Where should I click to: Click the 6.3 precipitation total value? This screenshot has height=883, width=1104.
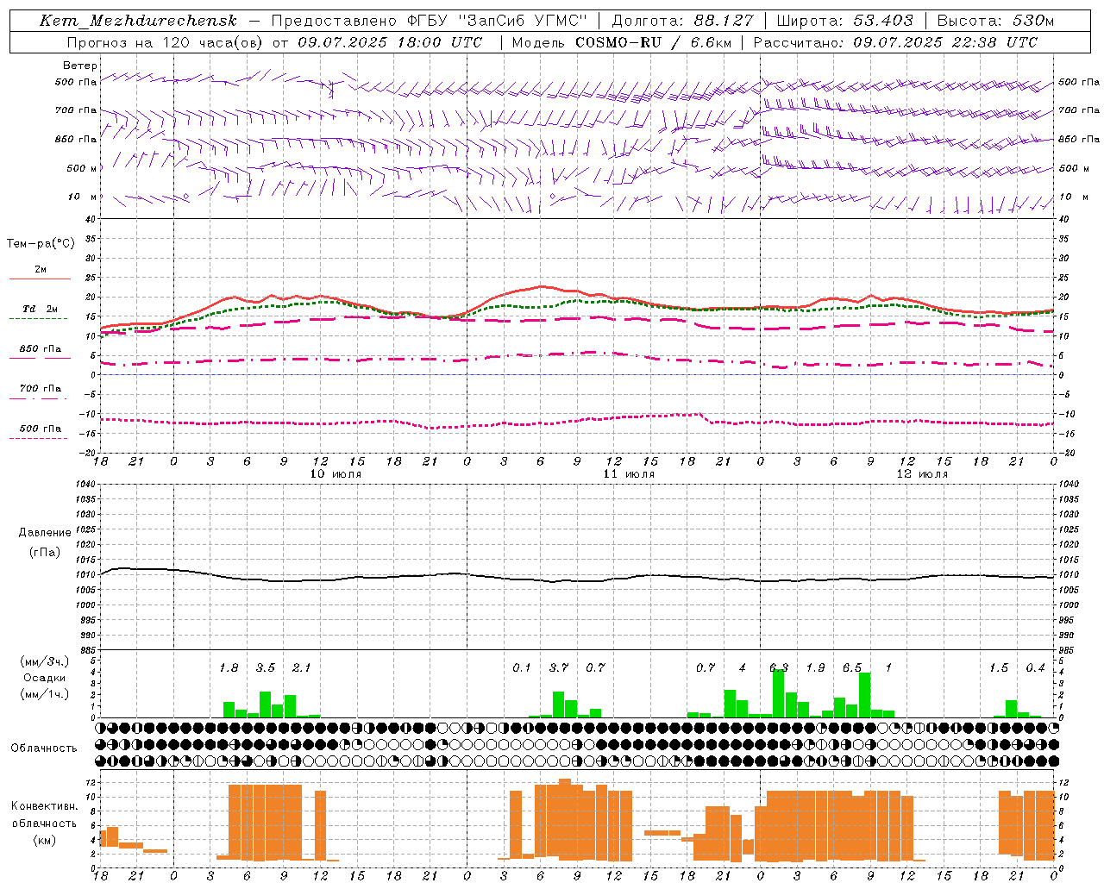779,667
